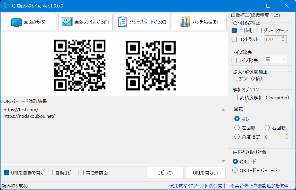Select the 角度指定 angle specification option
Image resolution: width=296 pixels, height=190 pixels.
pyautogui.click(x=237, y=137)
